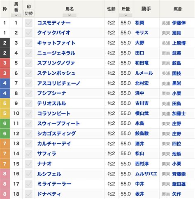The image size is (195, 199).
Task: Open jockey 北村宏 profile link
Action: tap(142, 83)
